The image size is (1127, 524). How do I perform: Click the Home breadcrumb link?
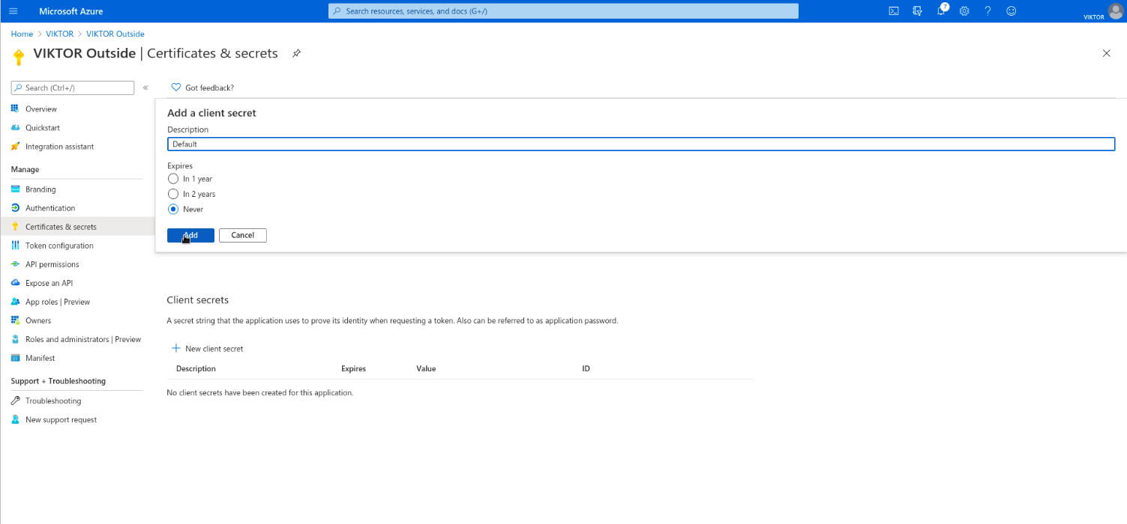click(22, 34)
